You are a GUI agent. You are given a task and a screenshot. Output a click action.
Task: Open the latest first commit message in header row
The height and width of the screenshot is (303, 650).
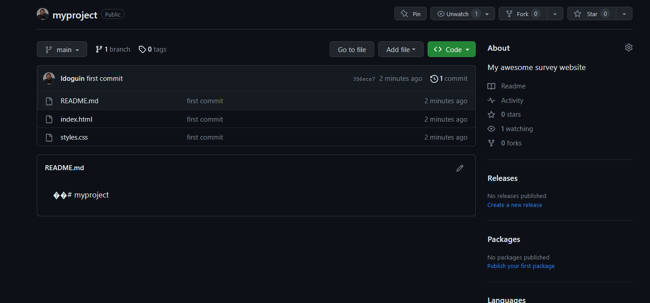click(105, 79)
